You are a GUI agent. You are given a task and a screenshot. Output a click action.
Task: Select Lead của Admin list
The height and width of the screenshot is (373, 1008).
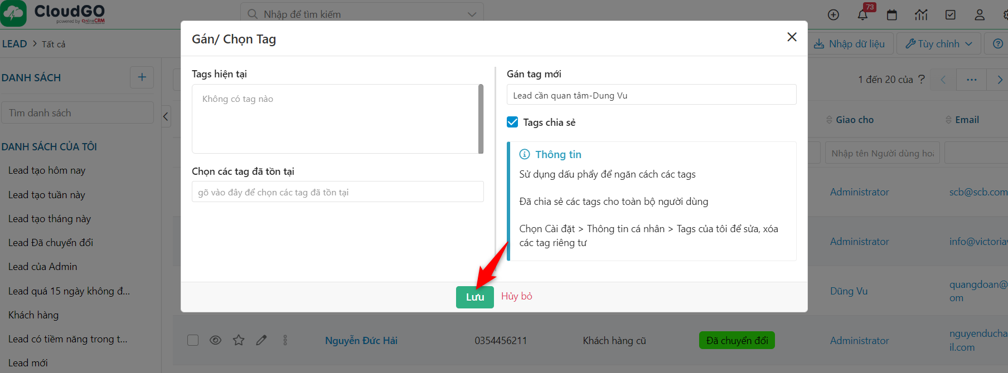click(43, 267)
